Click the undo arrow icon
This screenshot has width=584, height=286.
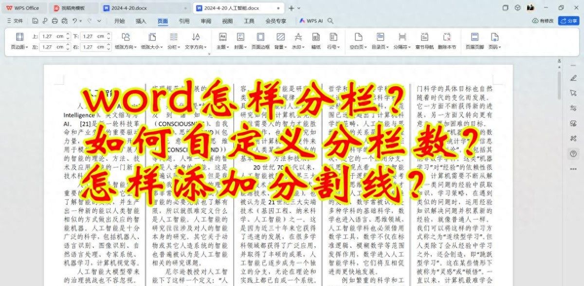pyautogui.click(x=74, y=21)
